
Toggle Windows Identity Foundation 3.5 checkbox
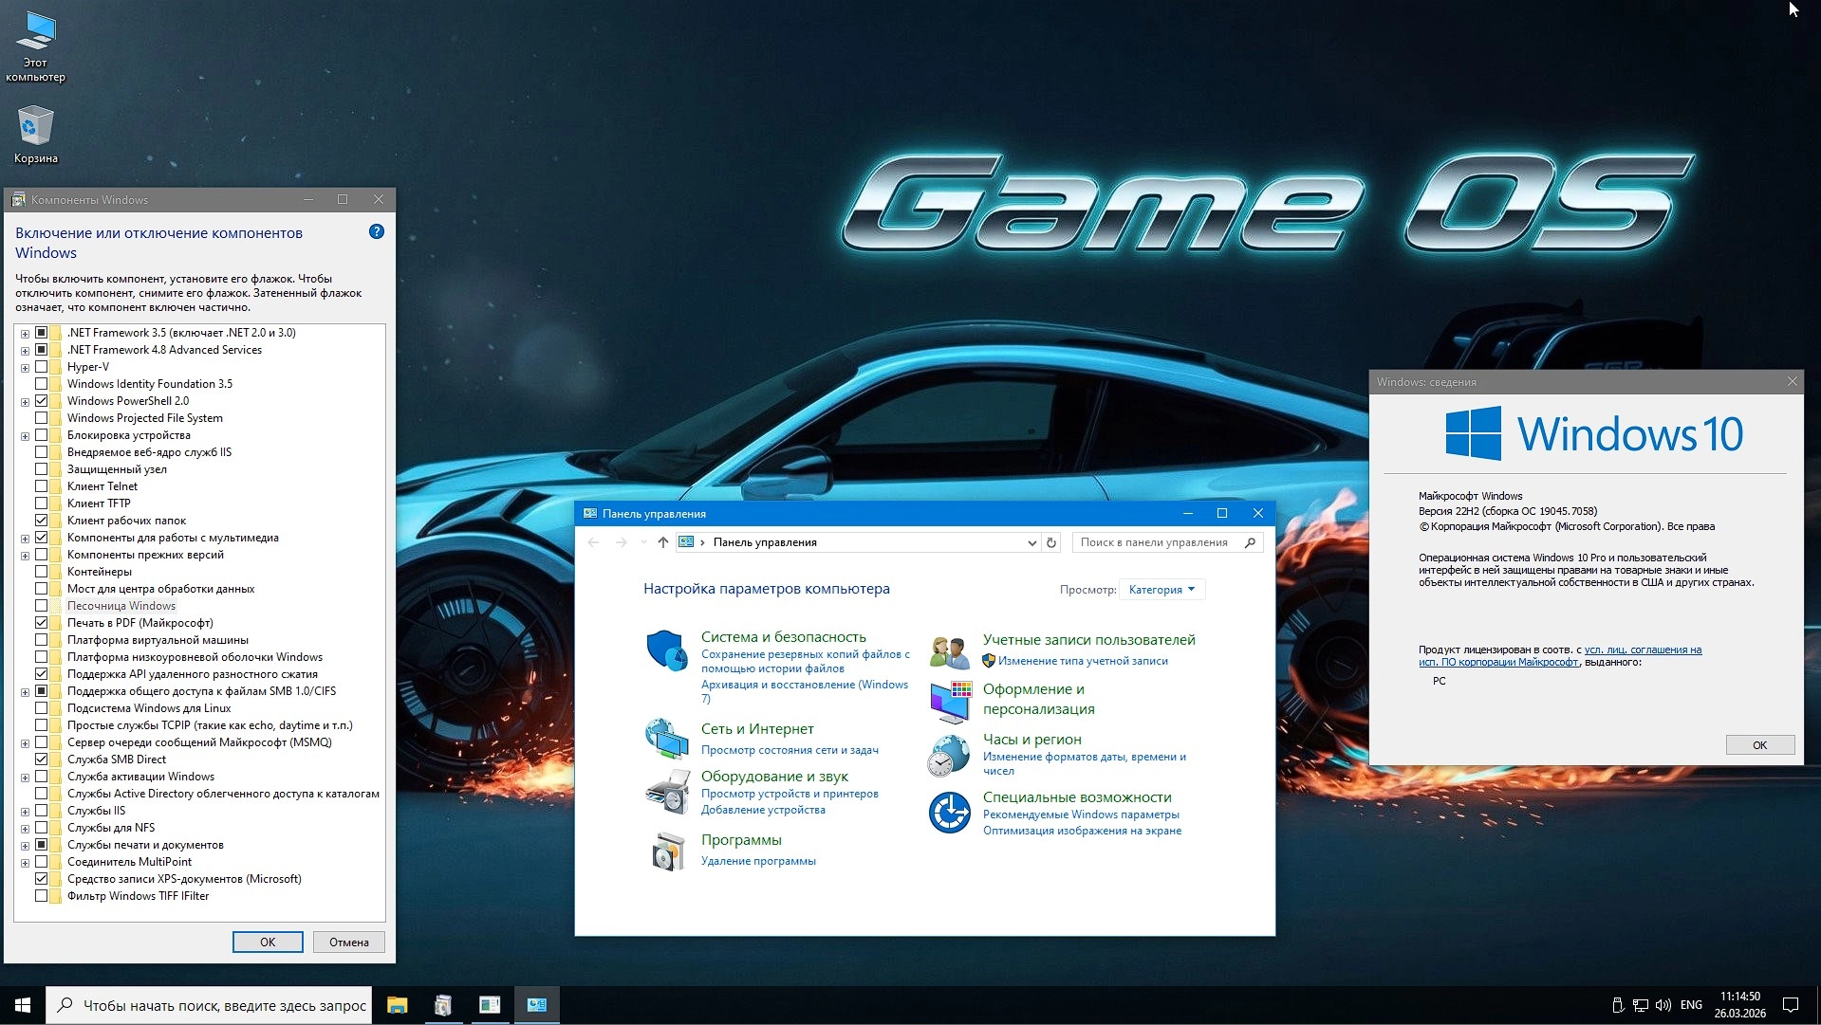click(42, 384)
